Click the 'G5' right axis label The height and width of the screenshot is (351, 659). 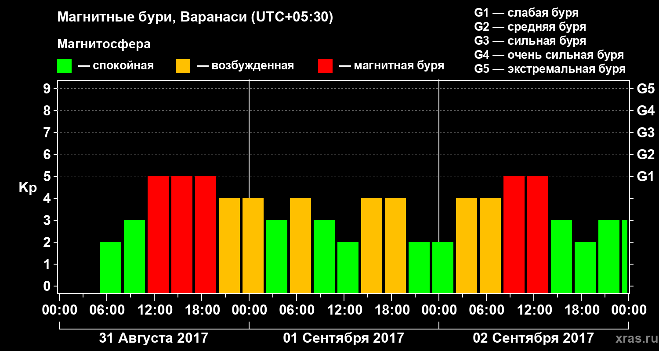tap(646, 89)
